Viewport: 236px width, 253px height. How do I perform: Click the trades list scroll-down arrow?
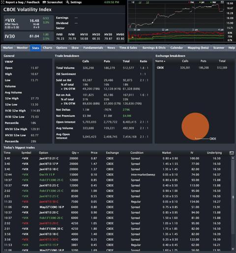(x=233, y=250)
